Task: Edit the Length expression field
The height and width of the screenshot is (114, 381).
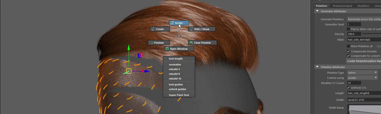Action: point(364,93)
